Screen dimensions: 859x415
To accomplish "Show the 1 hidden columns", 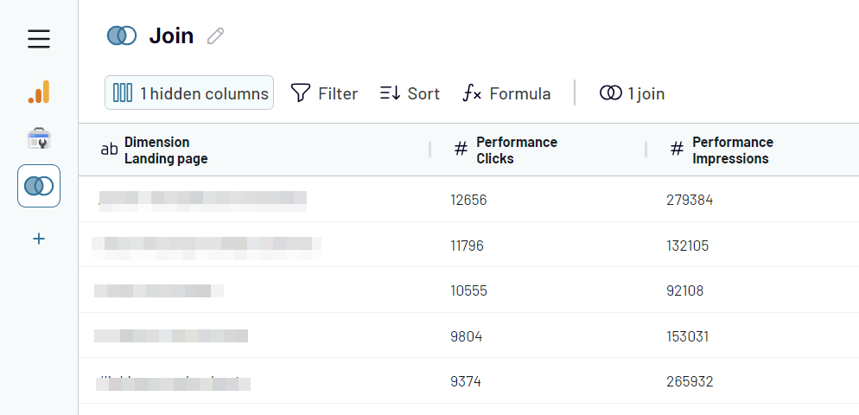I will pyautogui.click(x=189, y=93).
